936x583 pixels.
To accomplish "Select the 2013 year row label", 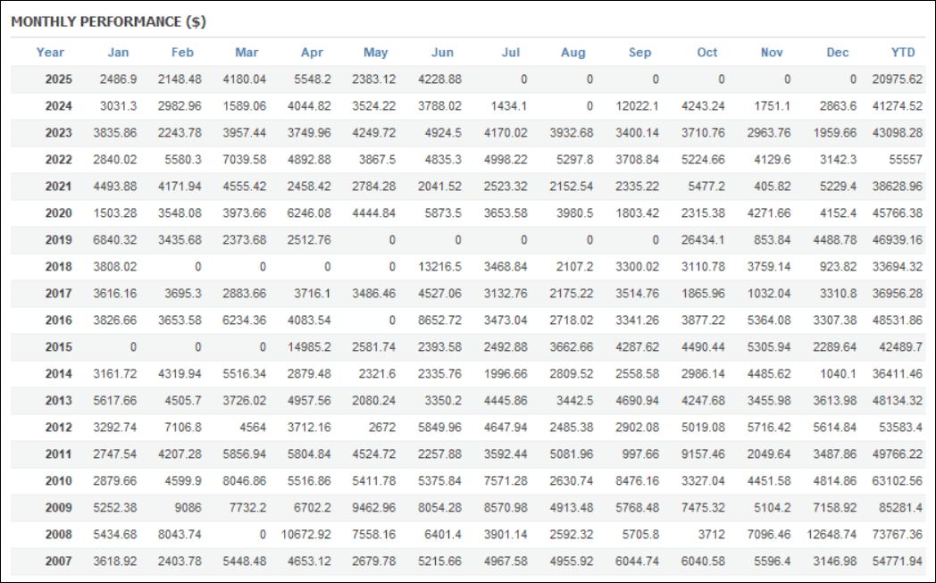I will click(59, 400).
